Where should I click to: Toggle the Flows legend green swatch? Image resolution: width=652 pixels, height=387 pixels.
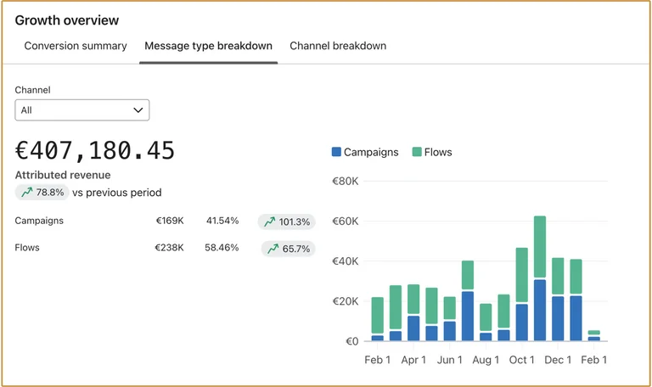(x=417, y=152)
